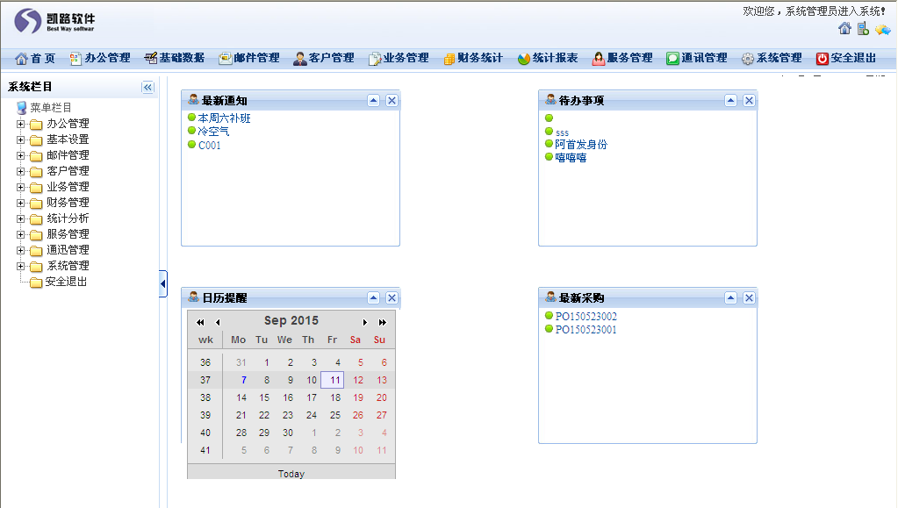The image size is (898, 508).
Task: Open the 本周六补班 notice link
Action: coord(224,118)
